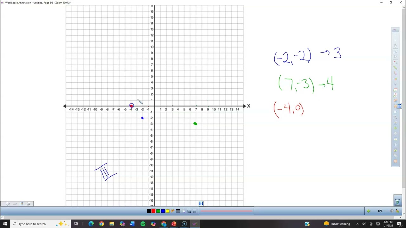Open the line thickness options icon
The image size is (406, 228).
point(178,211)
